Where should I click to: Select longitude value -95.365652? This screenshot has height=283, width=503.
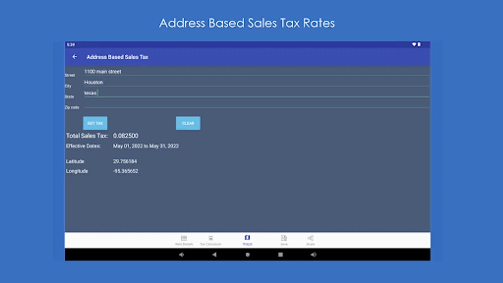125,171
